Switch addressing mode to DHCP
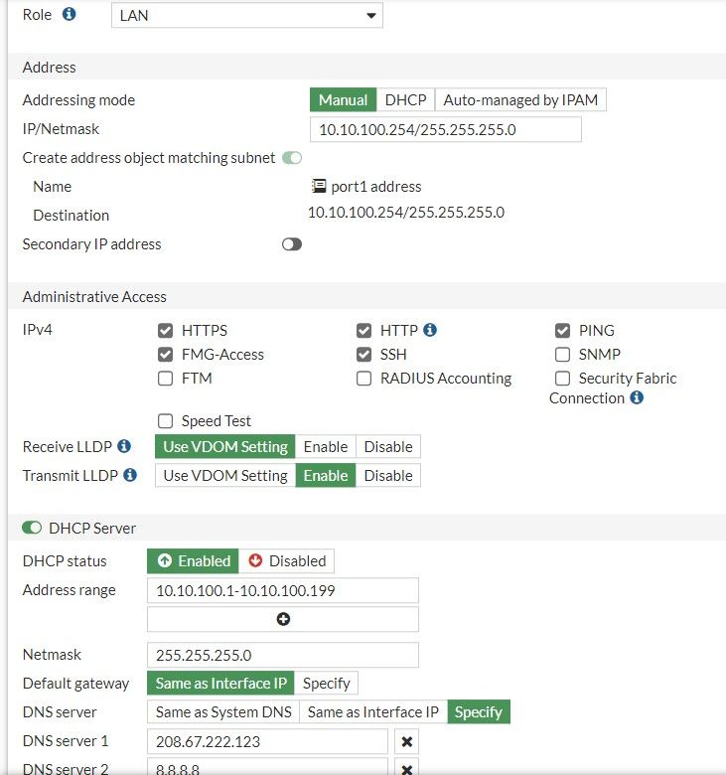Screen dimensions: 726x775 [x=405, y=100]
